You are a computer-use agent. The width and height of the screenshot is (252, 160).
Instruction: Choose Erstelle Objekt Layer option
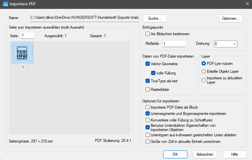click(x=203, y=71)
